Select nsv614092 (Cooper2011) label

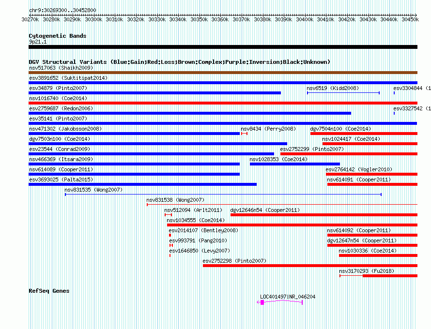pos(359,230)
